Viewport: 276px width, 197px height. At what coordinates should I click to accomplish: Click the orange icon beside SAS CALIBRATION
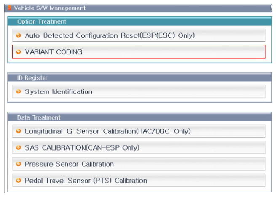(x=19, y=148)
